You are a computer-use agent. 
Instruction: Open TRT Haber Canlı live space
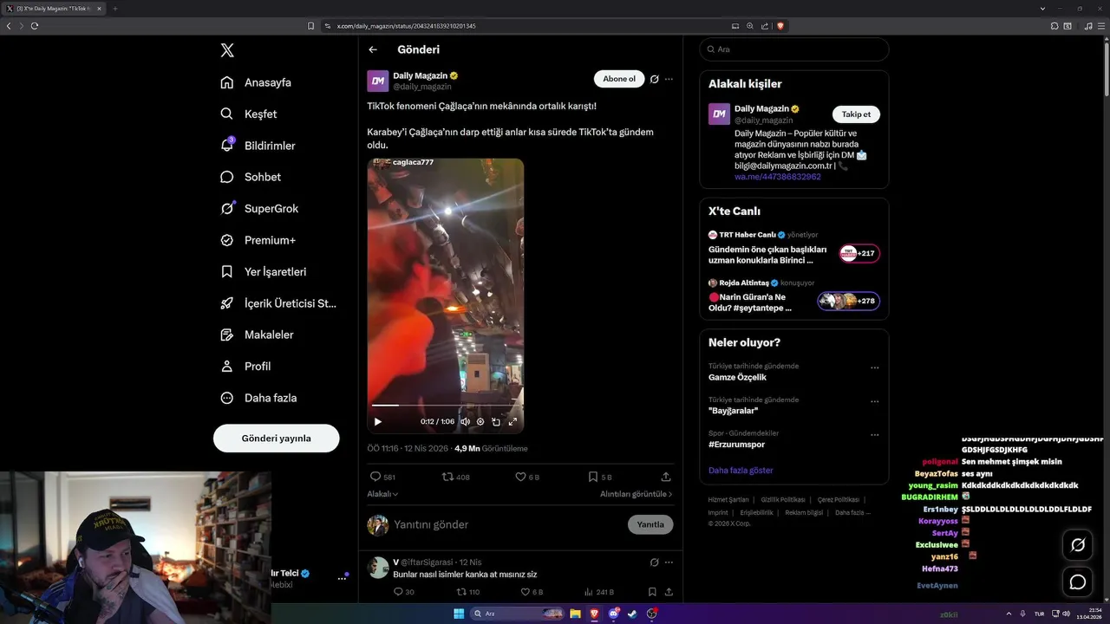click(793, 248)
